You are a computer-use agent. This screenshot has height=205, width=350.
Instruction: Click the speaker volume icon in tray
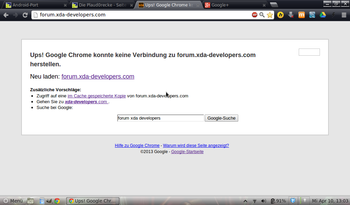pos(264,201)
